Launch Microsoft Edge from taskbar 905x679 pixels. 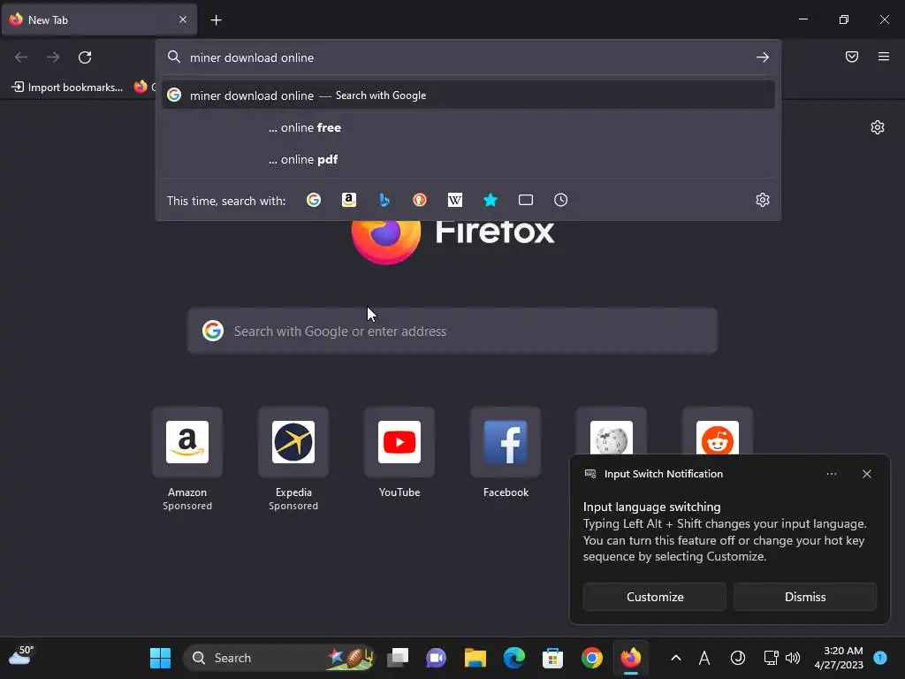coord(513,658)
